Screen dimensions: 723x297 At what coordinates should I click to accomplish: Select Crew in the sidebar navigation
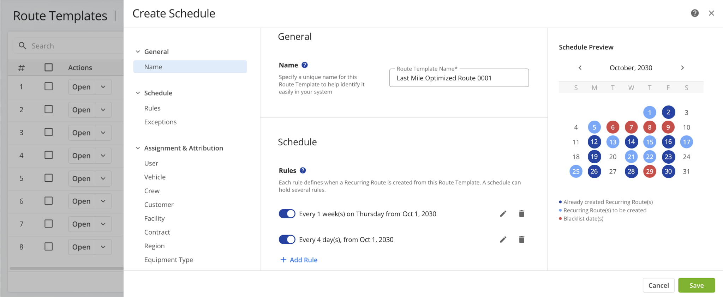point(152,191)
